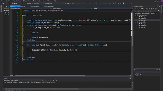Screen dimensions: 163x91
Task: Click Solution Explorer Sync with Active Document icon
Action: point(149,9)
